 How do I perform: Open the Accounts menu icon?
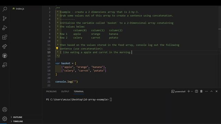[4, 110]
